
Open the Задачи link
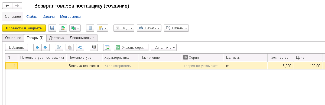click(49, 17)
